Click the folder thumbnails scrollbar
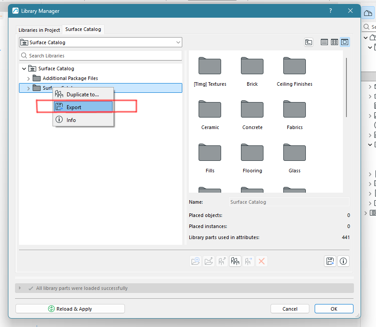Screen dimensions: 376x327 click(x=346, y=87)
